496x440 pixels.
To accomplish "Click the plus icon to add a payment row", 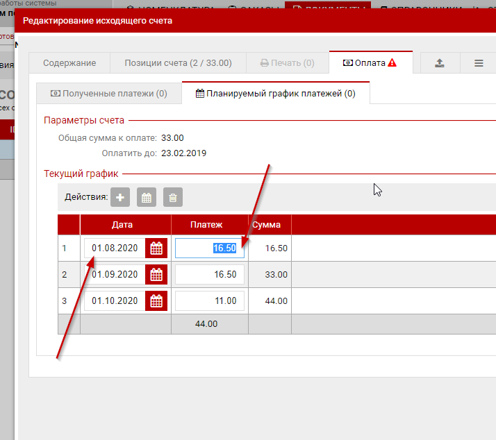I will click(120, 197).
